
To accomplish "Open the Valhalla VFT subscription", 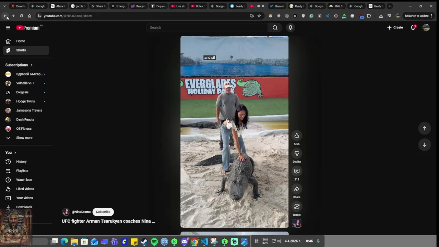I will pos(26,83).
